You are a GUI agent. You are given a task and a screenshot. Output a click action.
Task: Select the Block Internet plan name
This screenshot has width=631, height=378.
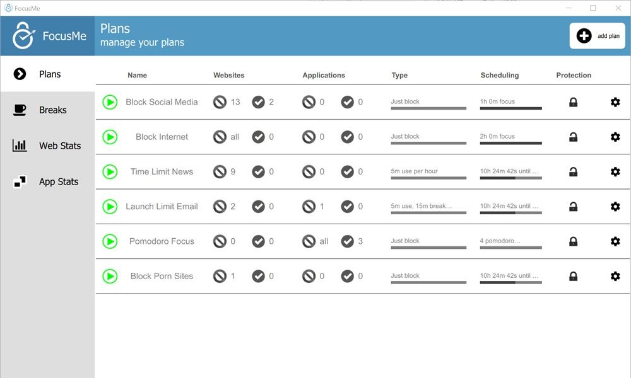tap(162, 137)
